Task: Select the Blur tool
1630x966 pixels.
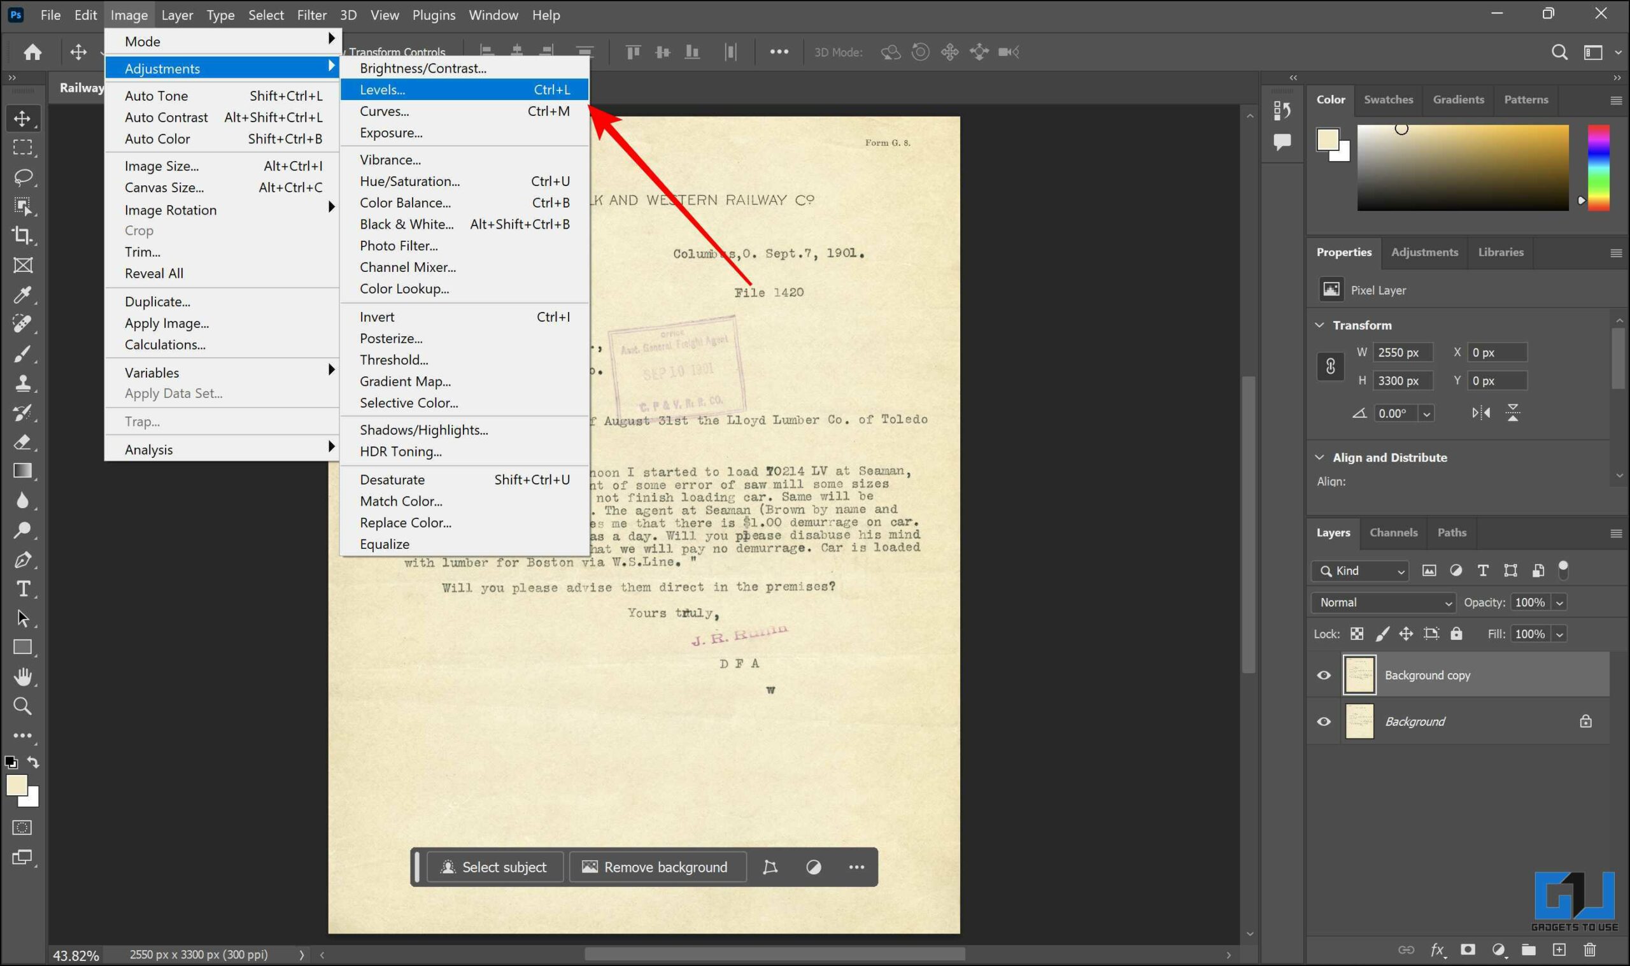Action: [23, 500]
